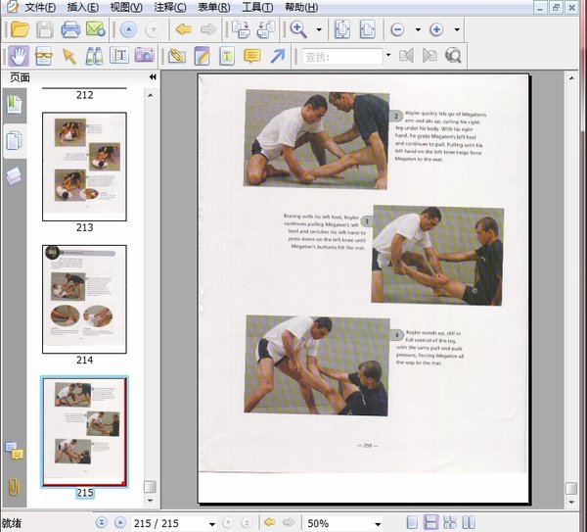Viewport: 587px width, 532px height.
Task: Click the round zoom out minus button
Action: (x=398, y=30)
